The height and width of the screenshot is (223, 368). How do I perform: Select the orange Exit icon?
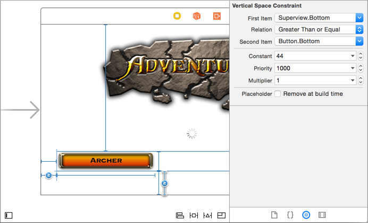(217, 16)
